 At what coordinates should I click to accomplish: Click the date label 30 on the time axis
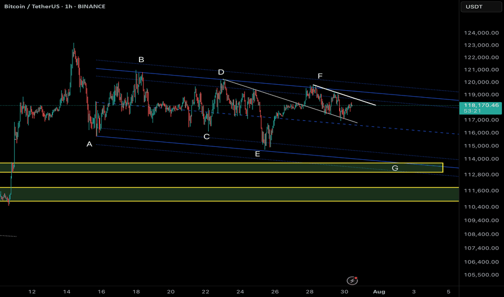coord(344,292)
